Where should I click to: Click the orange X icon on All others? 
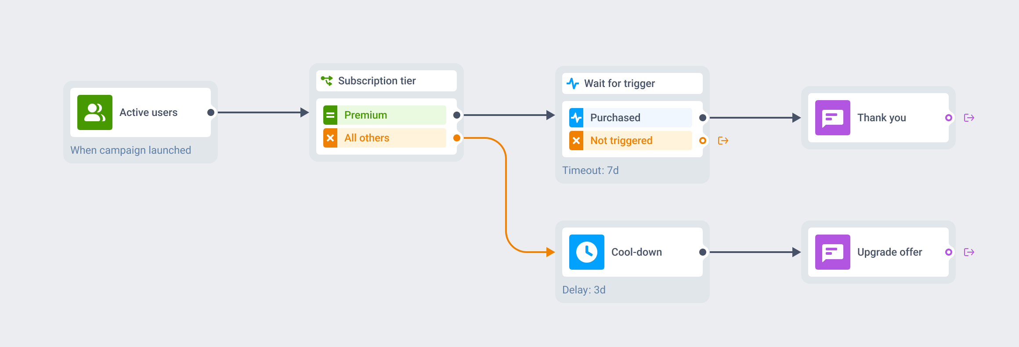[330, 138]
